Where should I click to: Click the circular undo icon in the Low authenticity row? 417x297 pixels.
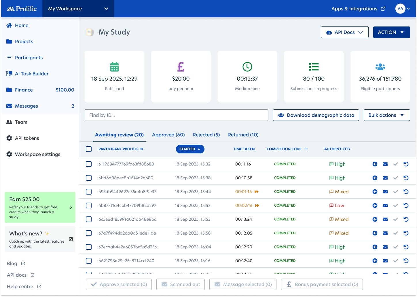[406, 205]
